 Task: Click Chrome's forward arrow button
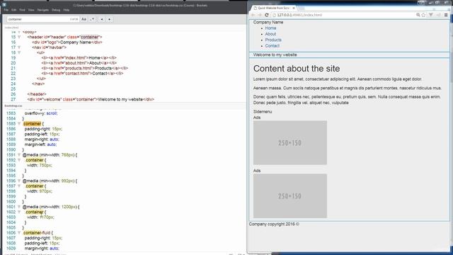click(x=260, y=15)
